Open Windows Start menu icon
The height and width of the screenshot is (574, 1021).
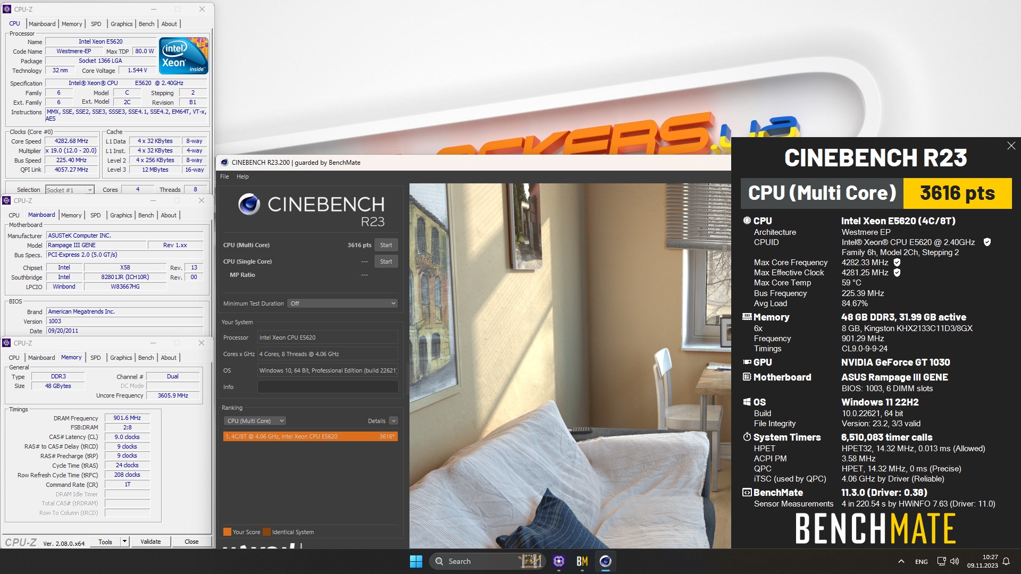point(416,561)
